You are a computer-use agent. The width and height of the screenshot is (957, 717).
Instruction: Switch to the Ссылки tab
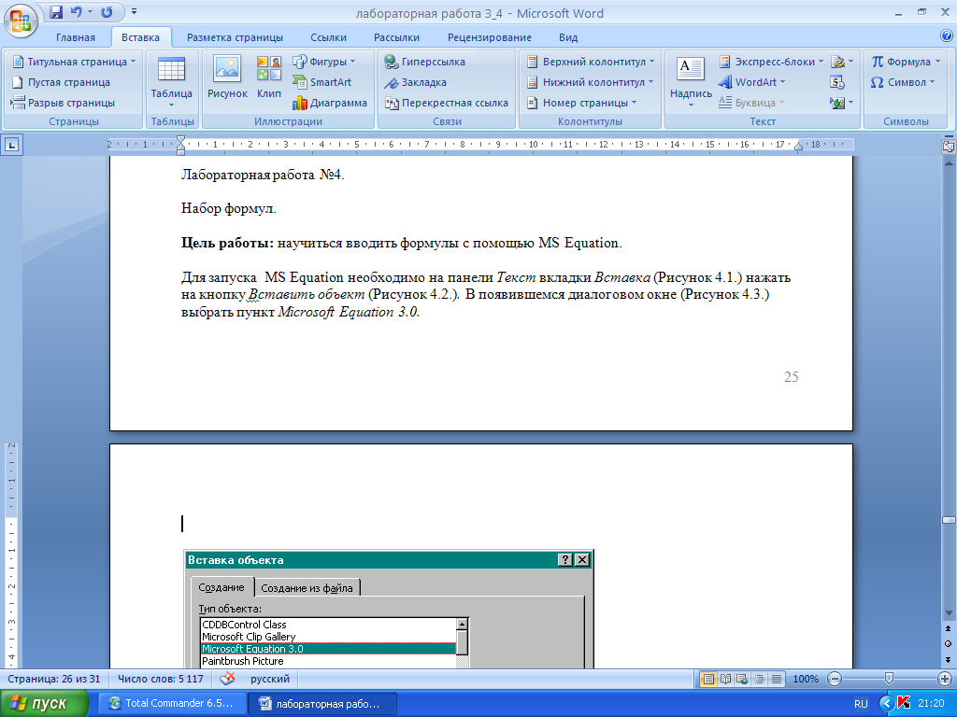[x=328, y=37]
